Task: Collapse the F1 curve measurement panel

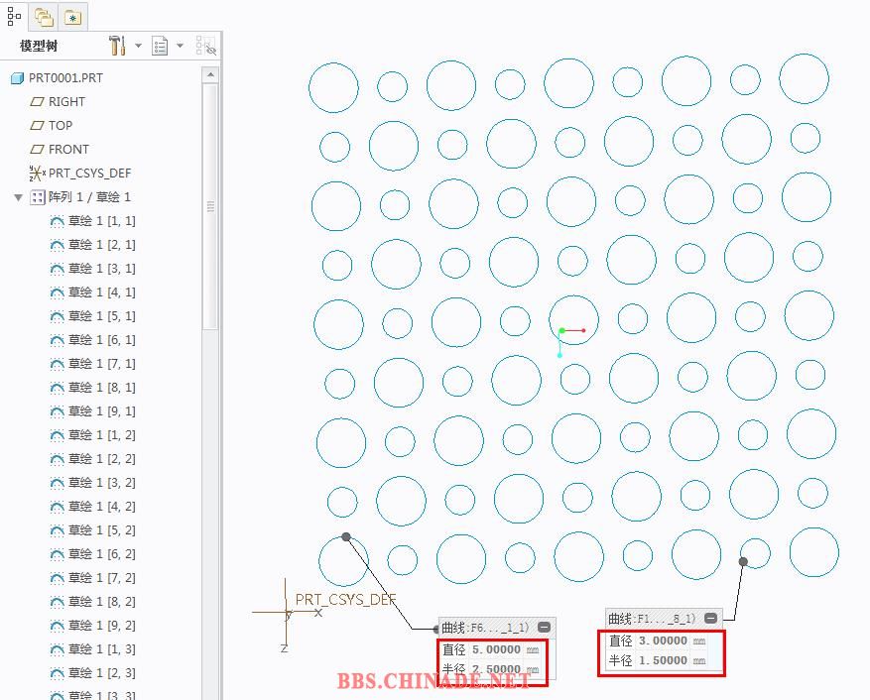Action: click(x=710, y=619)
